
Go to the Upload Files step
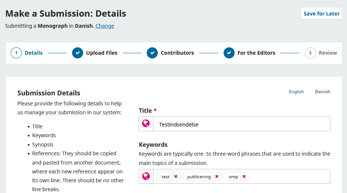coord(102,53)
